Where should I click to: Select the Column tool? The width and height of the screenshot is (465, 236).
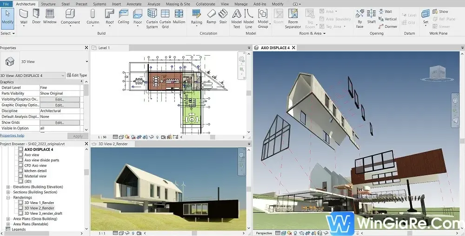[x=93, y=17]
